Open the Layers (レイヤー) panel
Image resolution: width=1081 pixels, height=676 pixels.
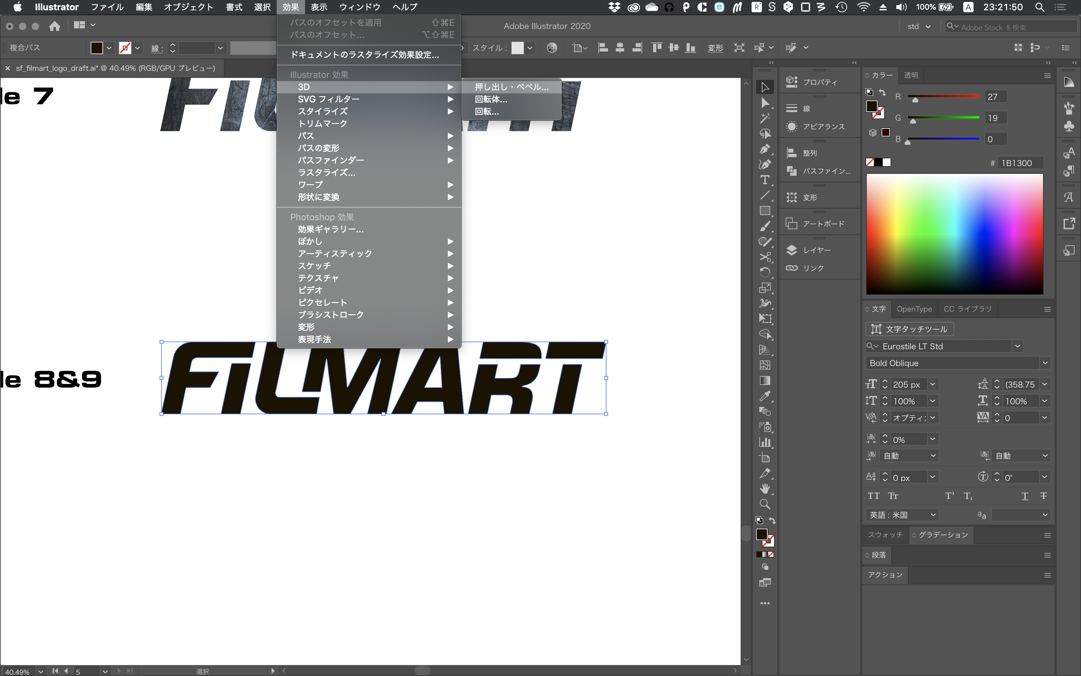coord(819,250)
